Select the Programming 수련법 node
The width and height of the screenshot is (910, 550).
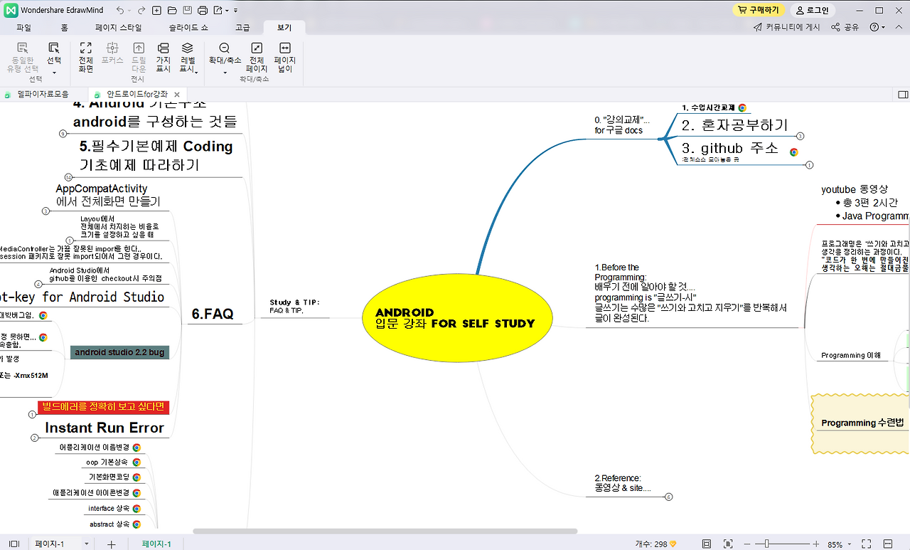tap(862, 423)
